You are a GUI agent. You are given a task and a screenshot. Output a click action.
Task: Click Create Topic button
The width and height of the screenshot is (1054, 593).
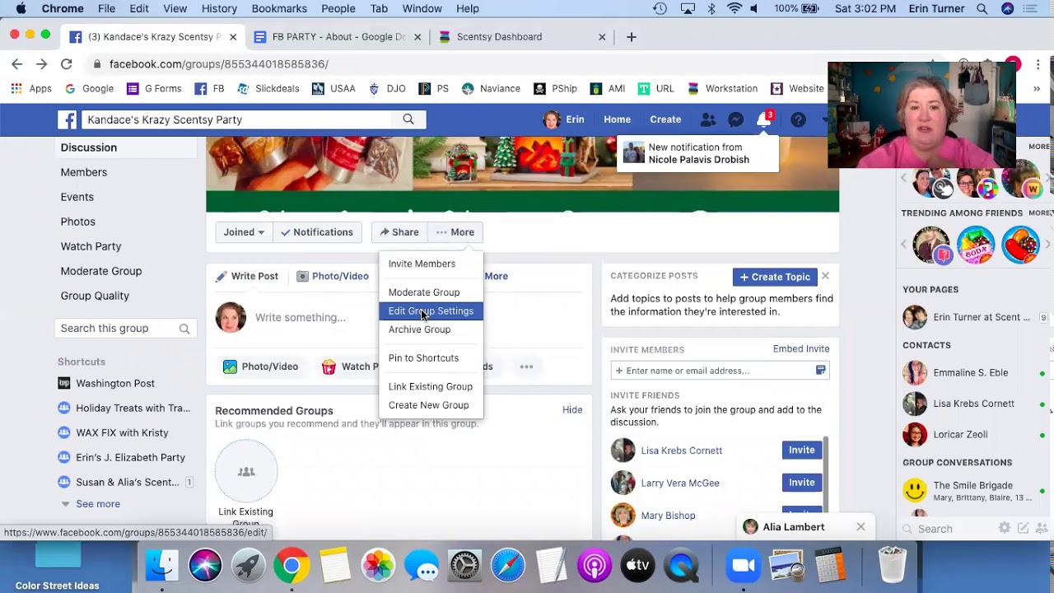[774, 277]
